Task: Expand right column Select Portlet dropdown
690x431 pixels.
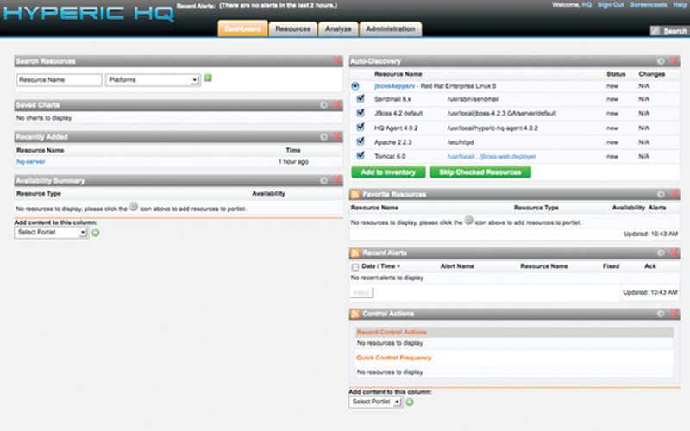Action: (x=376, y=402)
